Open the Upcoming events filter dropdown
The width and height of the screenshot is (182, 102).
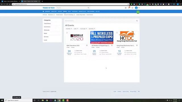pyautogui.click(x=92, y=29)
